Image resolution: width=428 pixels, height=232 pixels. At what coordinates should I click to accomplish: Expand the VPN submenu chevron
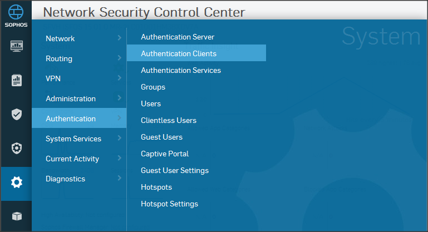[x=119, y=78]
